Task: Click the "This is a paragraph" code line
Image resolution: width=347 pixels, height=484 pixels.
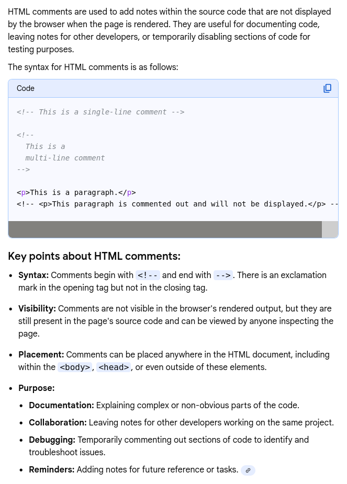Action: (x=76, y=192)
